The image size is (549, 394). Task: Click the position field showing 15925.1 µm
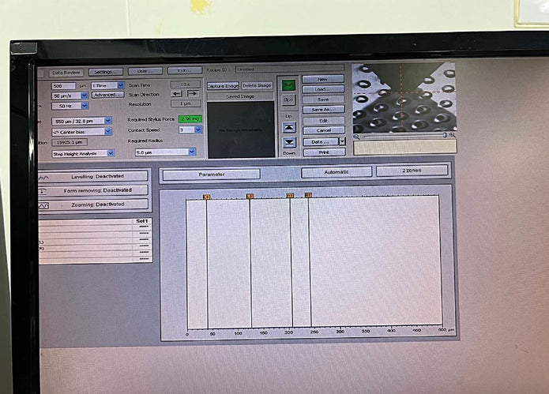pos(70,142)
